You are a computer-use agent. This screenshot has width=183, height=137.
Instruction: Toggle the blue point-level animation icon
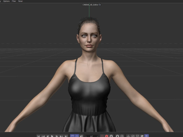(x=146, y=136)
